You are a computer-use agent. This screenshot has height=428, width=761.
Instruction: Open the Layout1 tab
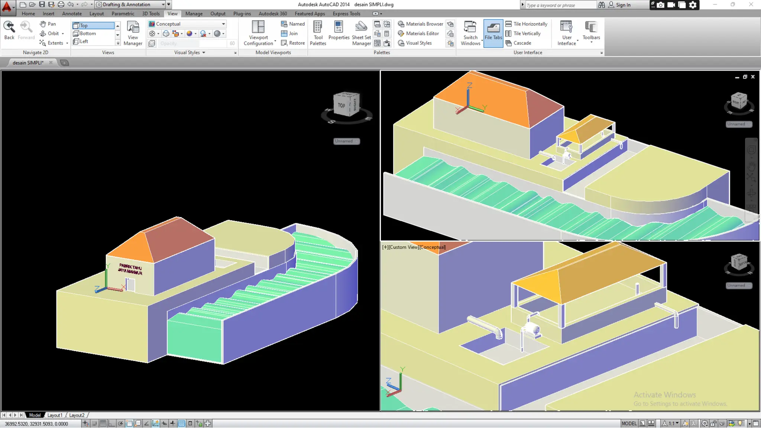[55, 415]
